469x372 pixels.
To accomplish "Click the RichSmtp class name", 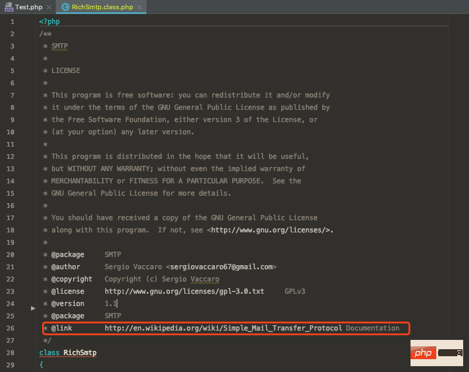I will pos(80,353).
